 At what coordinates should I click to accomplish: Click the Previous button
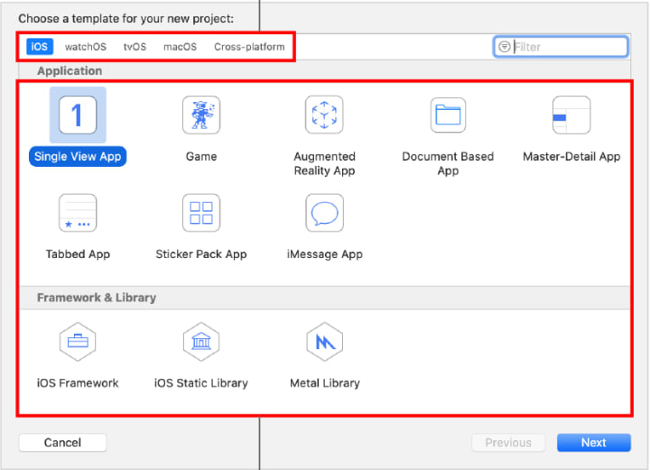[x=508, y=443]
